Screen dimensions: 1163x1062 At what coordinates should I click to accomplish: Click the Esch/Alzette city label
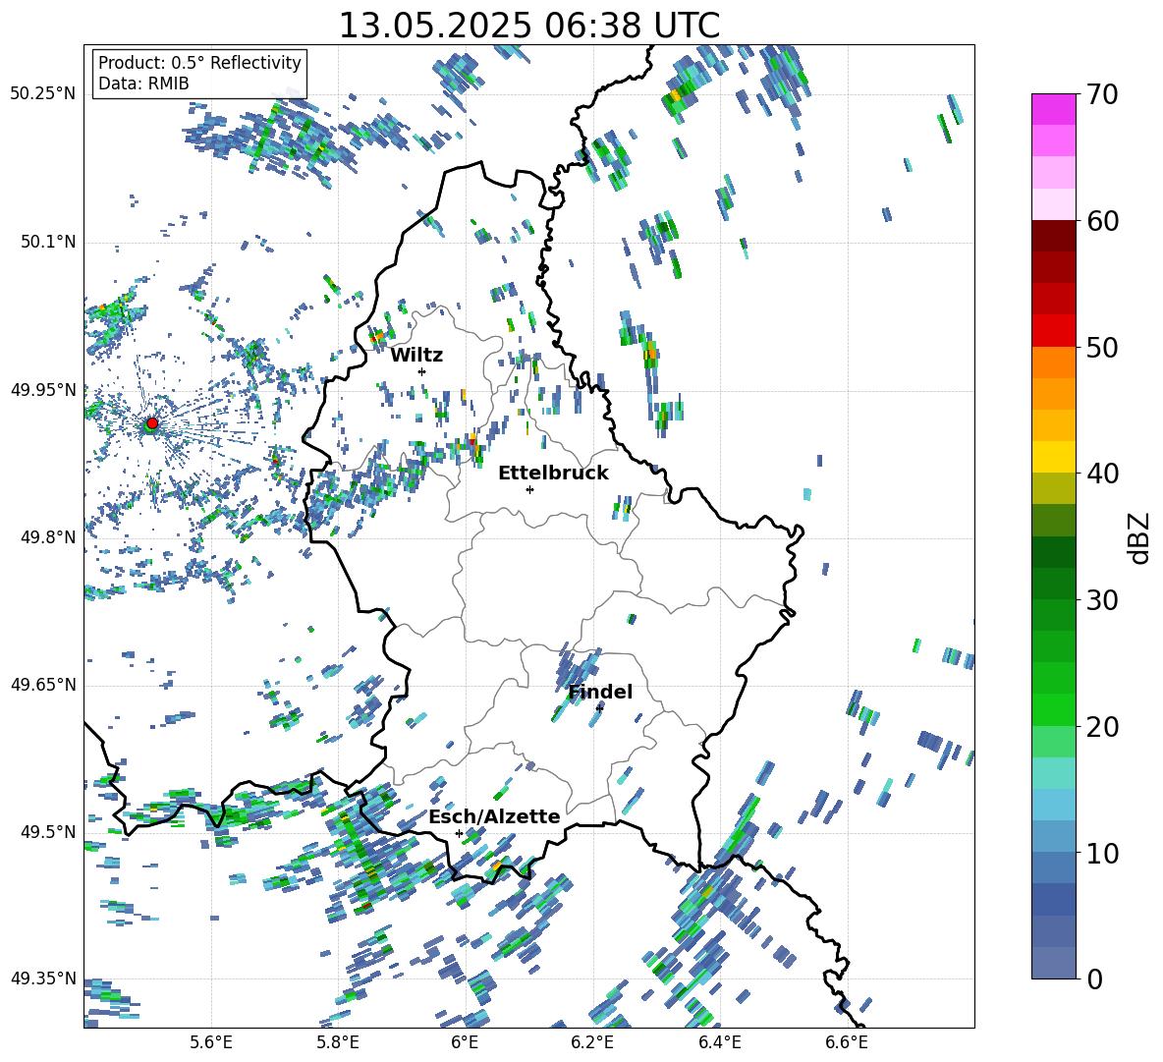[495, 817]
